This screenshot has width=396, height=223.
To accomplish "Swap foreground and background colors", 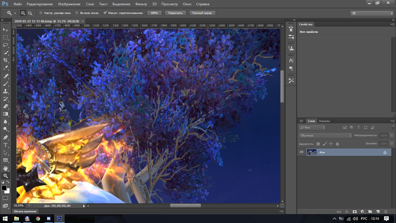I will click(x=8, y=182).
